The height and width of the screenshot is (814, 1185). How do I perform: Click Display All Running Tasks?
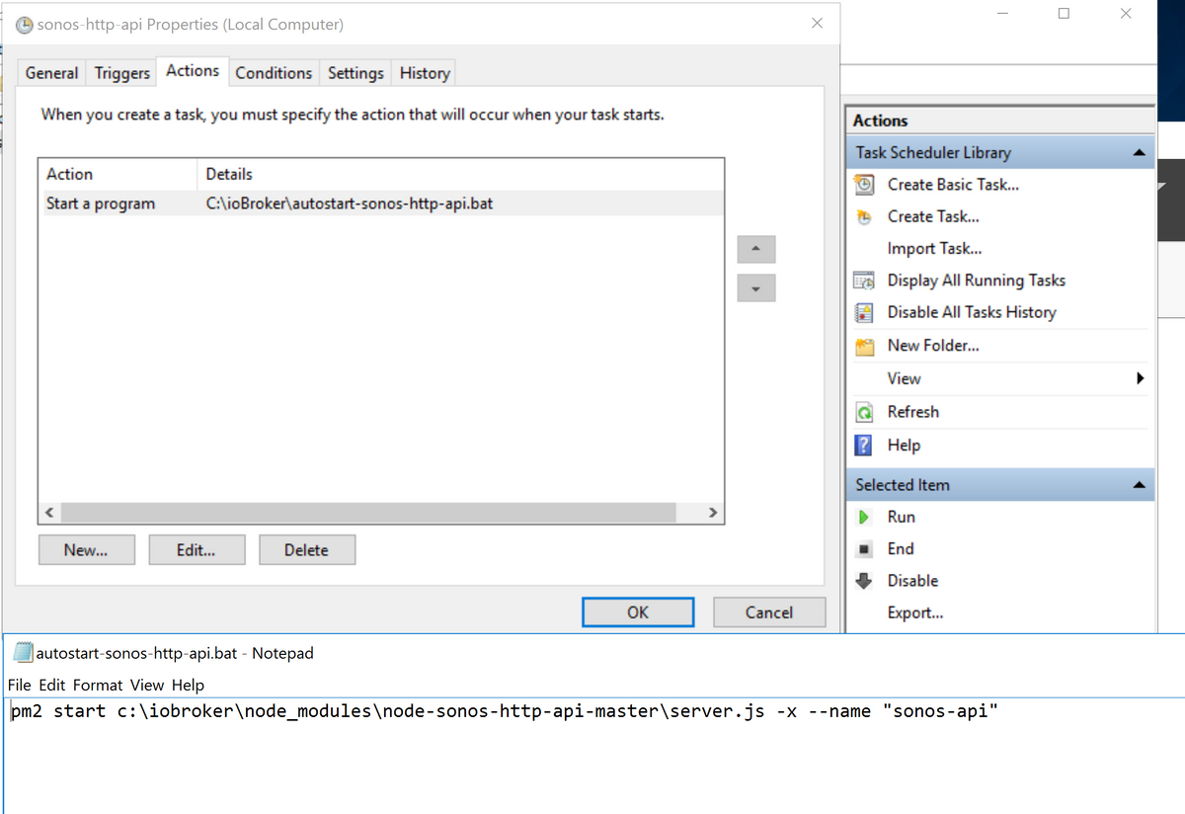coord(977,281)
